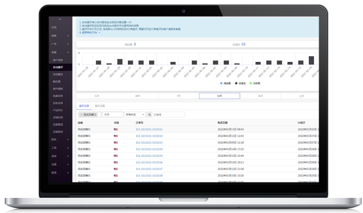Open order 111-1111111-1111115 link
This screenshot has height=213, width=363.
click(149, 156)
